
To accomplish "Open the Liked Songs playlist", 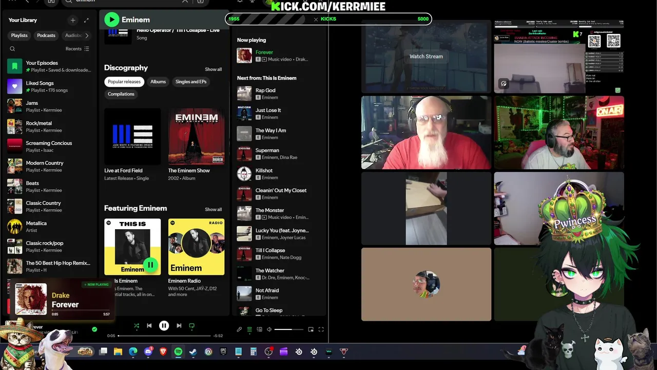I will tap(50, 86).
